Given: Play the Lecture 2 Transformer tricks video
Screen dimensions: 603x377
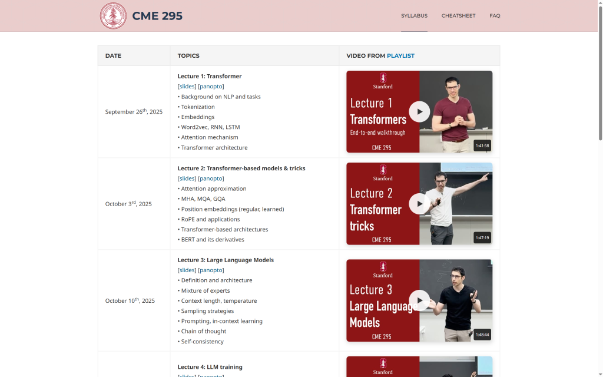Looking at the screenshot, I should (x=419, y=204).
